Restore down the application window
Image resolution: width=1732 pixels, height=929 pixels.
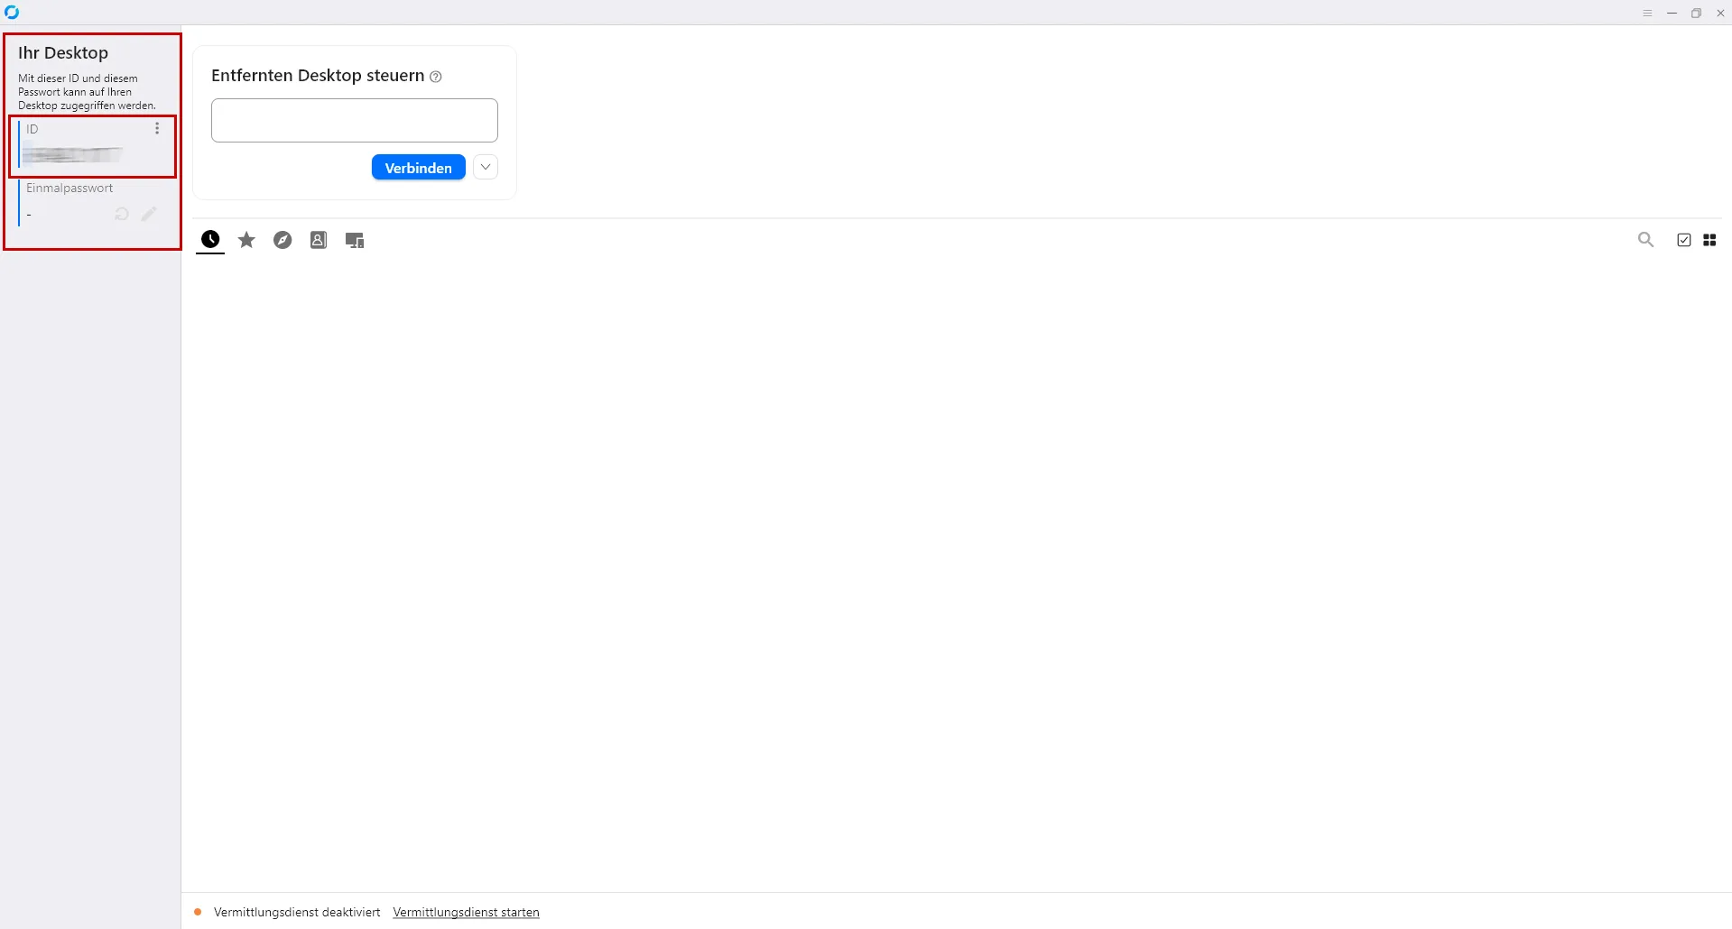tap(1696, 13)
